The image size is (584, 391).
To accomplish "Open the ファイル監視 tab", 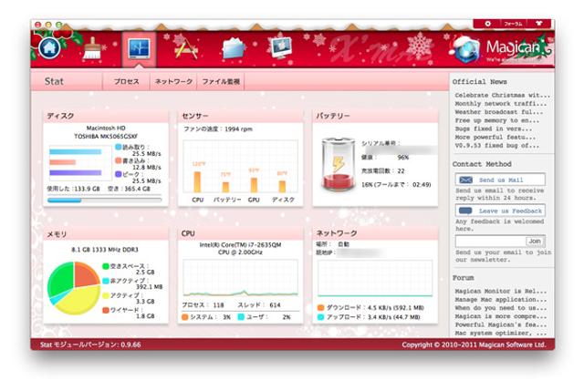I will pos(221,82).
